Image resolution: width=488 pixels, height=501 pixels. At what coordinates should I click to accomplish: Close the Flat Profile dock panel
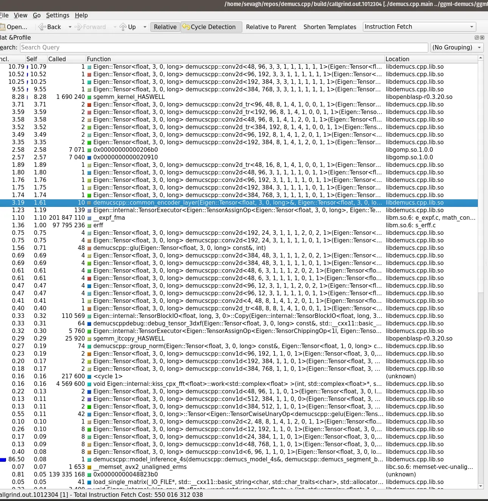482,38
